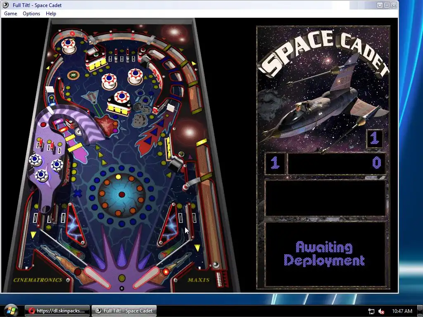Open the Help menu
The width and height of the screenshot is (423, 317).
tap(51, 14)
